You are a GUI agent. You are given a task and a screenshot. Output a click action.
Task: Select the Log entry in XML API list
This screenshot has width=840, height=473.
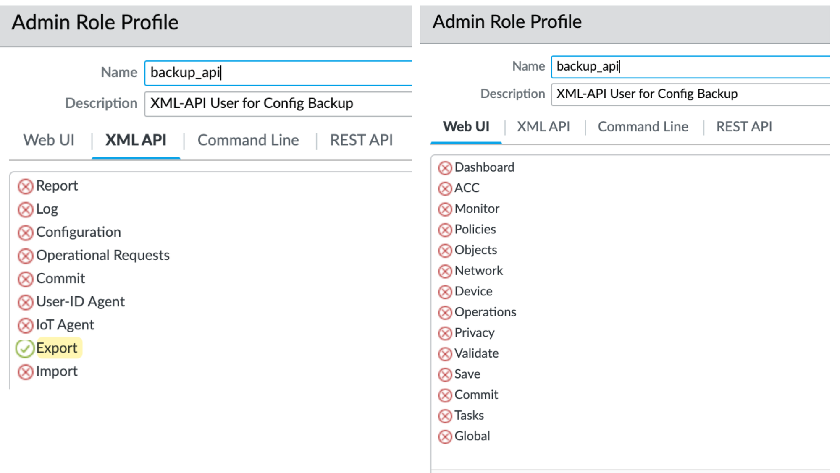tap(47, 209)
